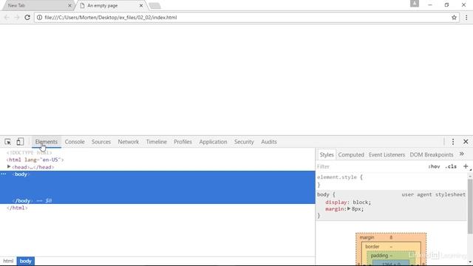Image resolution: width=473 pixels, height=266 pixels.
Task: Switch to the 'New Tab' browser tab
Action: [x=38, y=6]
